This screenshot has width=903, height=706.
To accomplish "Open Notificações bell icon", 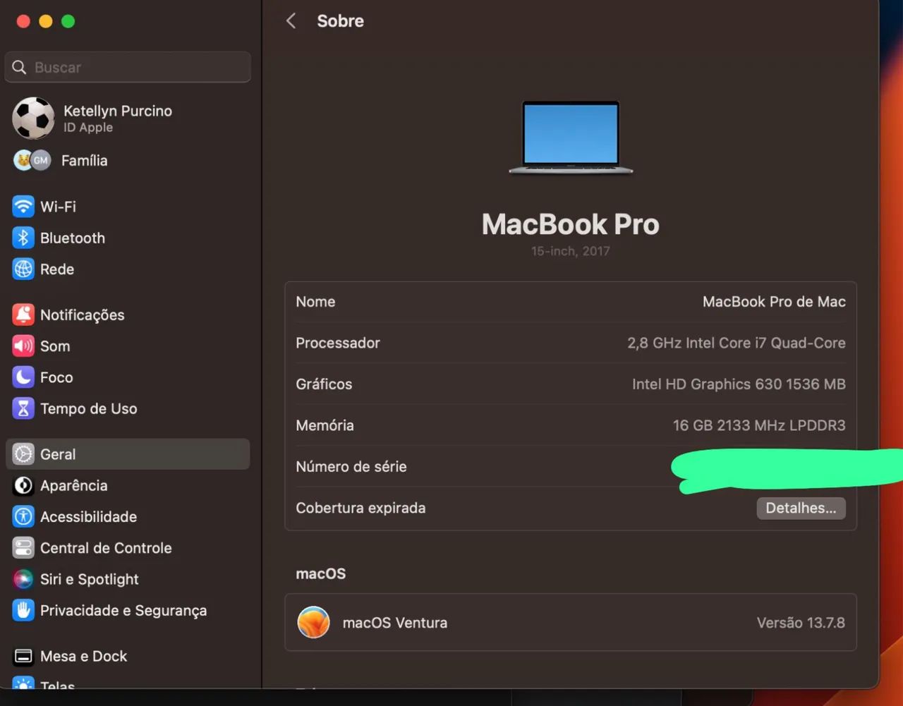I will [x=23, y=315].
